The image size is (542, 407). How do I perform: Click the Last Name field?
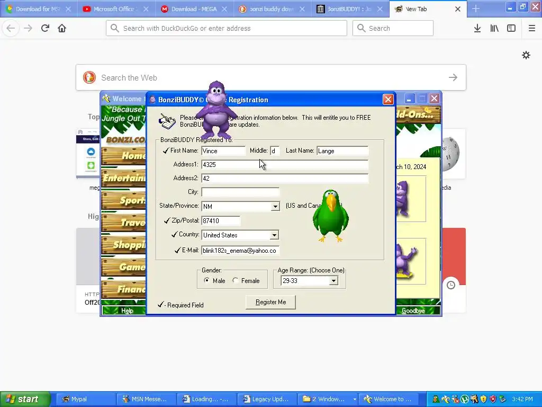pos(342,151)
